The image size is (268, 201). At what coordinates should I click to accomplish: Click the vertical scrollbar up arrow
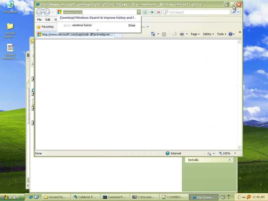click(239, 42)
